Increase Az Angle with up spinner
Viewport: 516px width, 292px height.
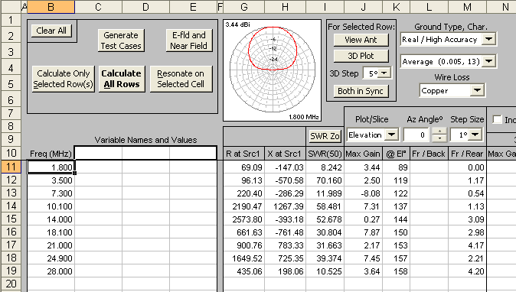tap(439, 131)
